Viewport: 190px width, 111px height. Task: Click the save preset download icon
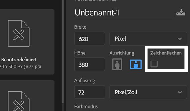pos(181,12)
